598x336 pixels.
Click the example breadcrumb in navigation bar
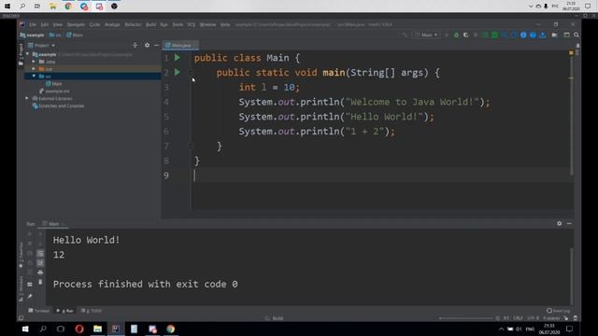click(x=33, y=35)
